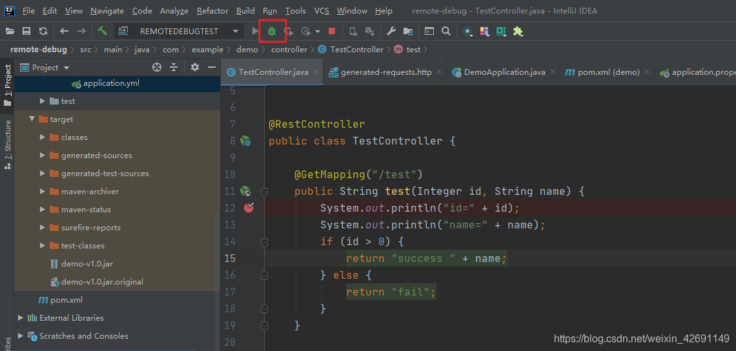
Task: Open Settings via the wrench icon
Action: [x=391, y=32]
